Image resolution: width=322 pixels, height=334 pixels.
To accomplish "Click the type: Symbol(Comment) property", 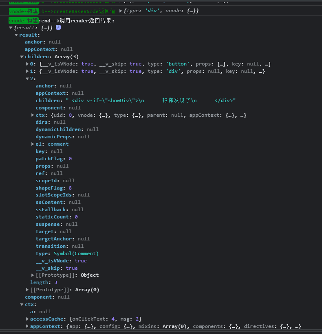I will click(67, 253).
